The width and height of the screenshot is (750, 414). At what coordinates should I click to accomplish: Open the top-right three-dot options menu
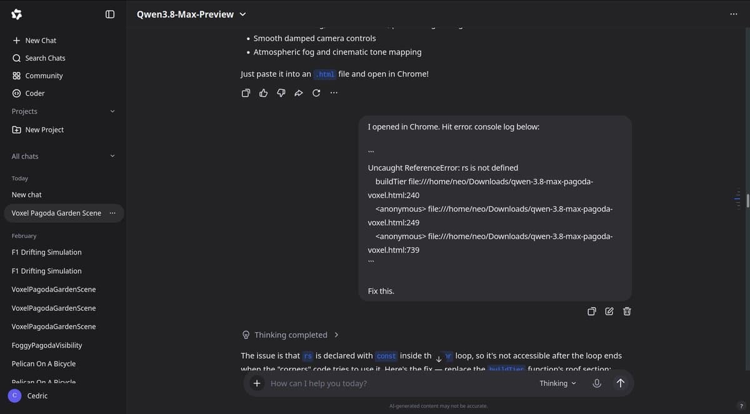tap(733, 14)
